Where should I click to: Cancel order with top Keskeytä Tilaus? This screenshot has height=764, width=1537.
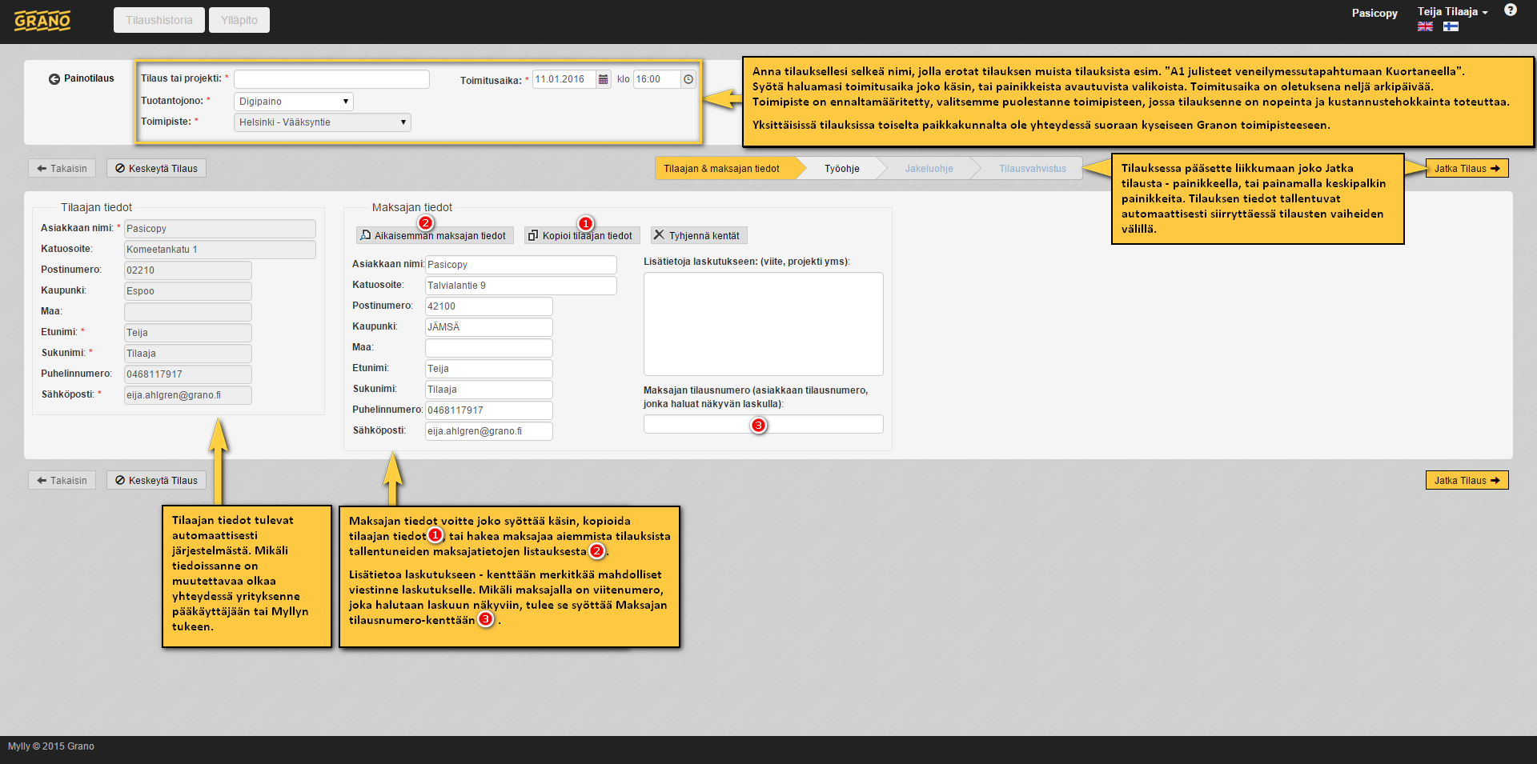pos(157,168)
